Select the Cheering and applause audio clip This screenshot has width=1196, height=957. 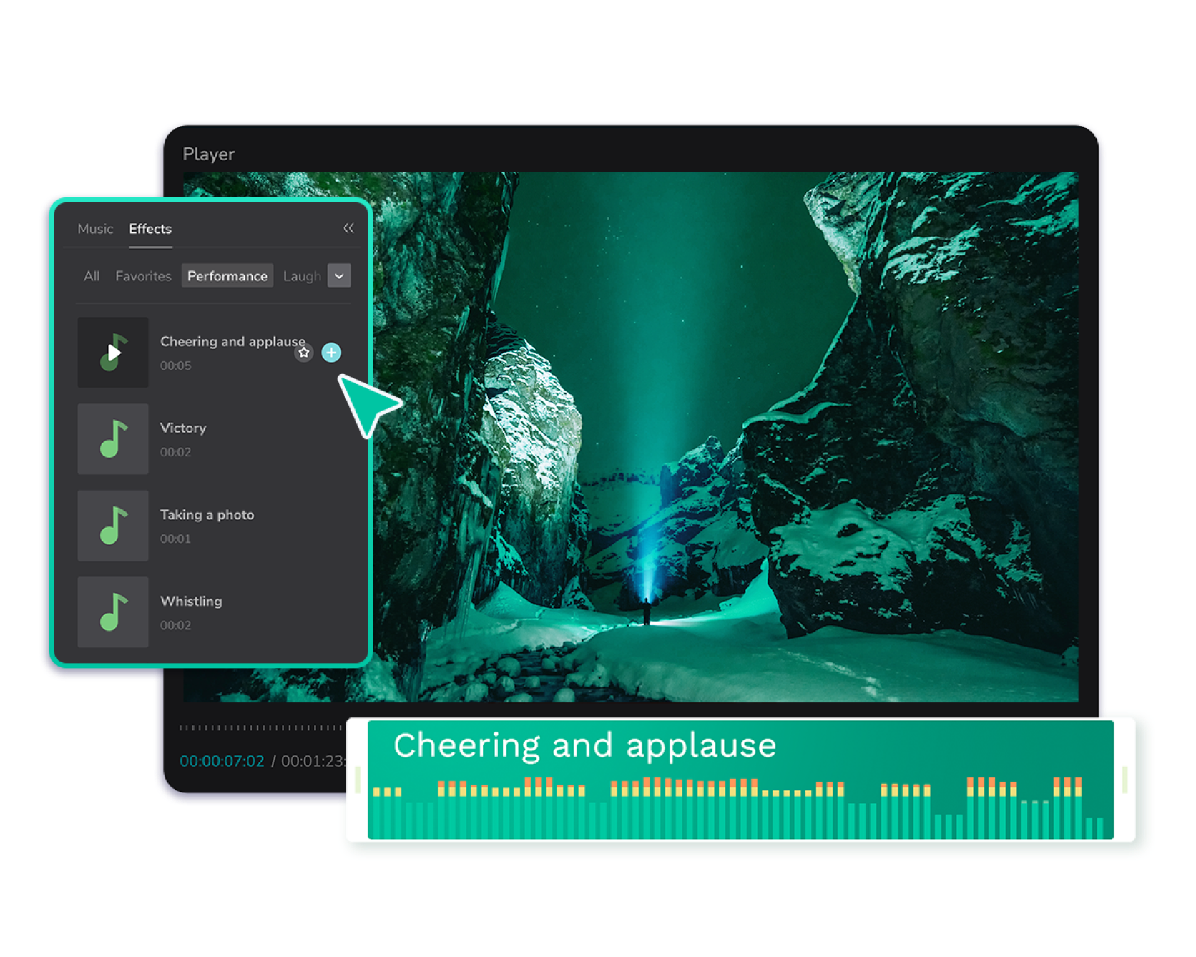point(740,780)
